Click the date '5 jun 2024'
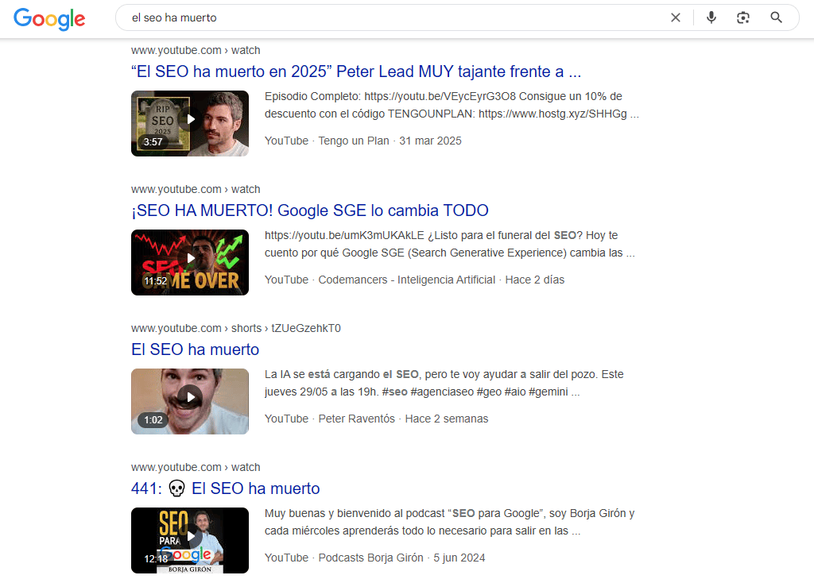The image size is (814, 579). click(x=459, y=558)
